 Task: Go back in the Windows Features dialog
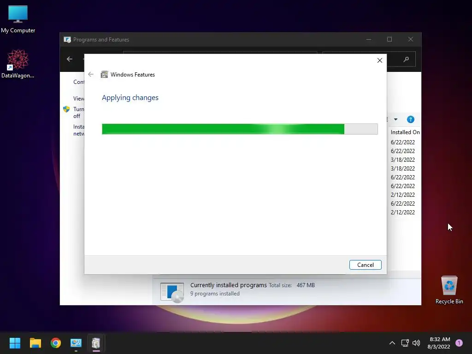pyautogui.click(x=91, y=74)
